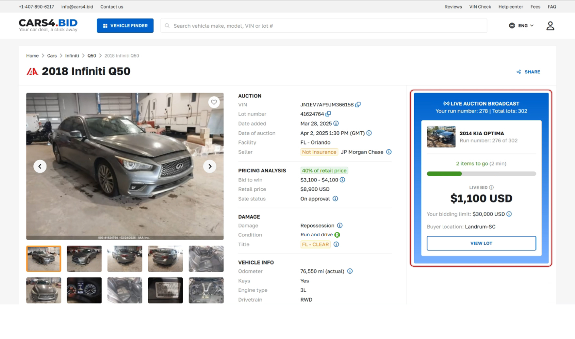Add vehicle to favorites with heart icon
Viewport: 575px width, 339px height.
(x=214, y=102)
